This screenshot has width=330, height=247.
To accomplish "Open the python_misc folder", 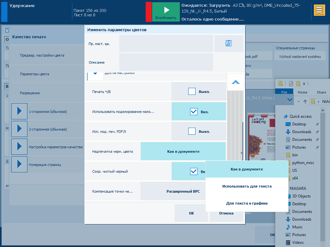I will click(x=303, y=163).
